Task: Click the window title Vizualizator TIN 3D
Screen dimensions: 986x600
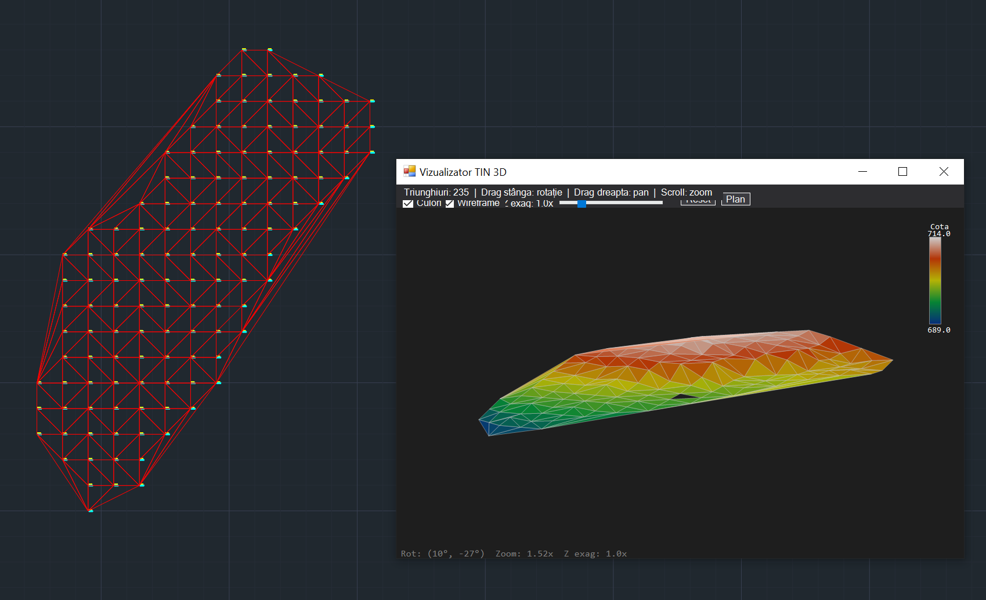Action: (x=463, y=172)
